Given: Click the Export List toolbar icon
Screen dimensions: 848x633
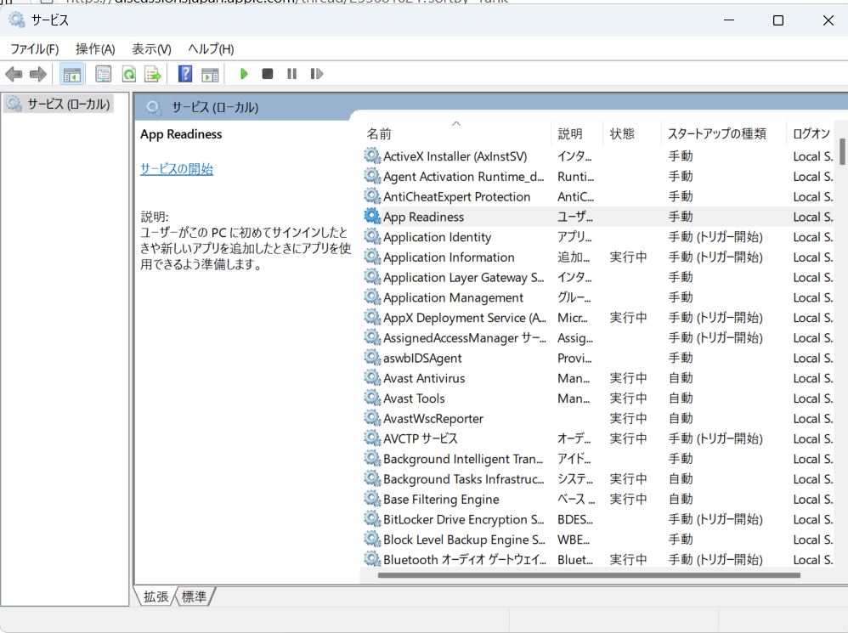Looking at the screenshot, I should 153,74.
